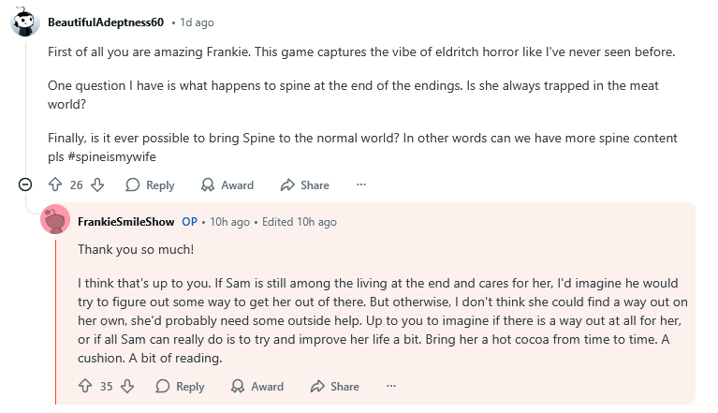
Task: Share BeautifulAdeptness60's comment
Action: (304, 185)
